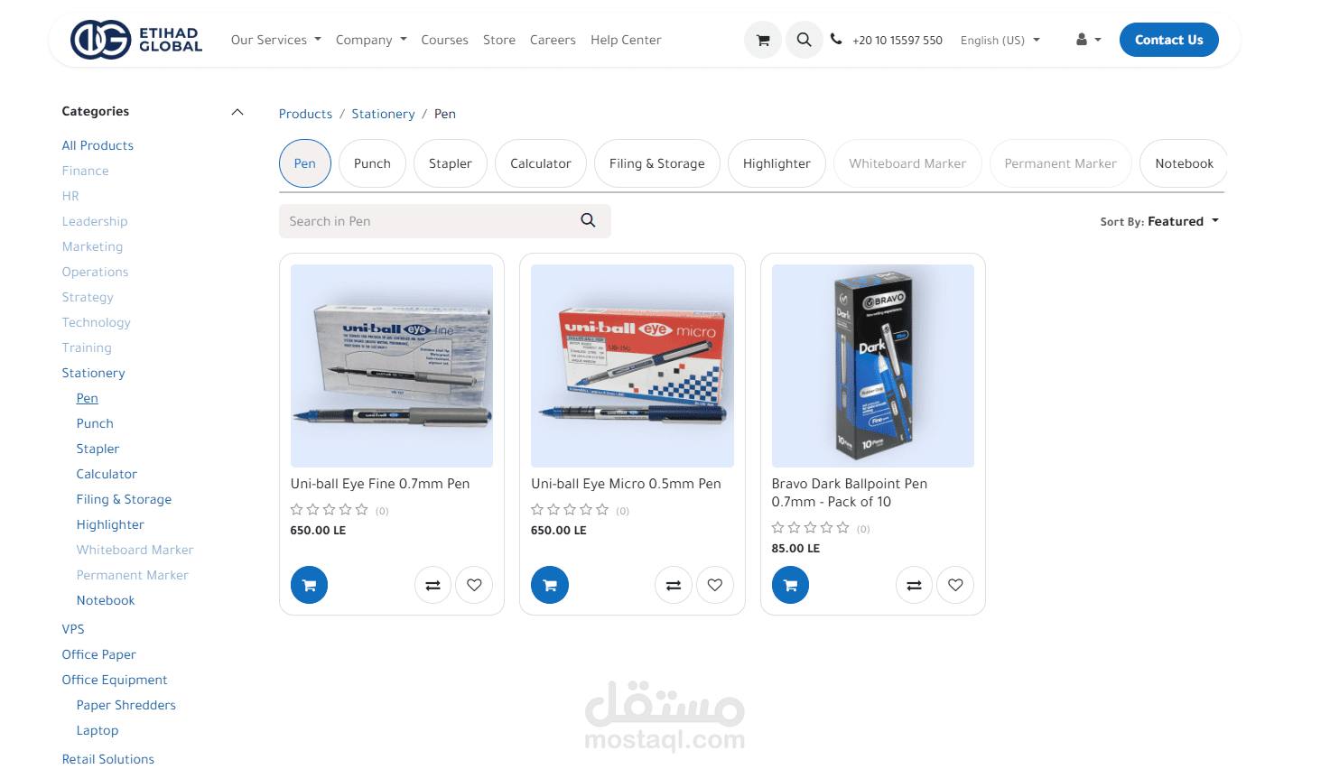
Task: Select Pen subcategory in sidebar
Action: pos(88,398)
